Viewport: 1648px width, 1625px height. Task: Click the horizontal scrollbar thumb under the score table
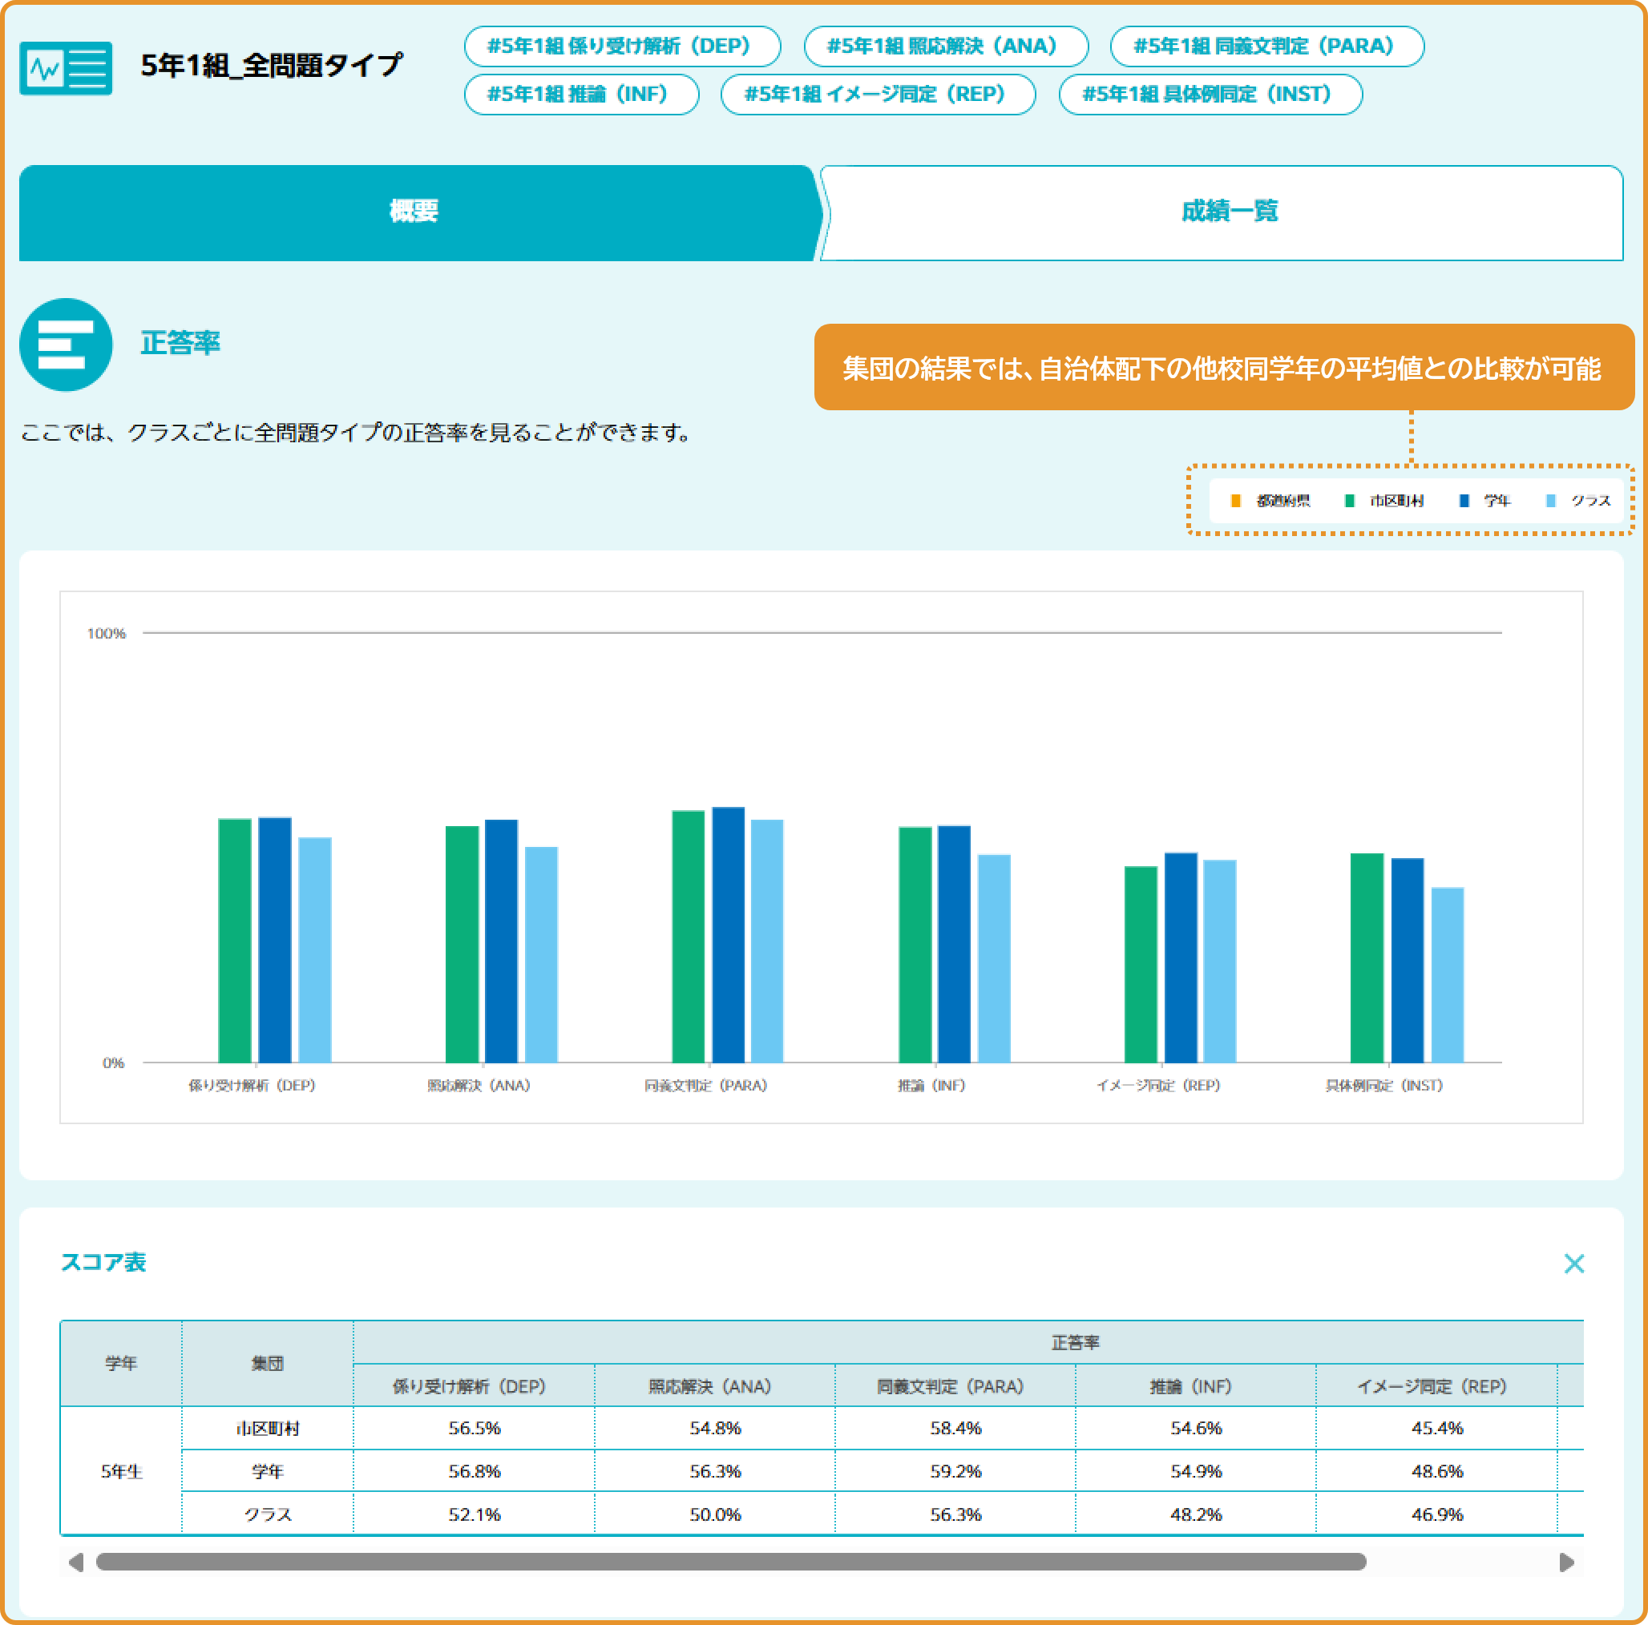731,1562
